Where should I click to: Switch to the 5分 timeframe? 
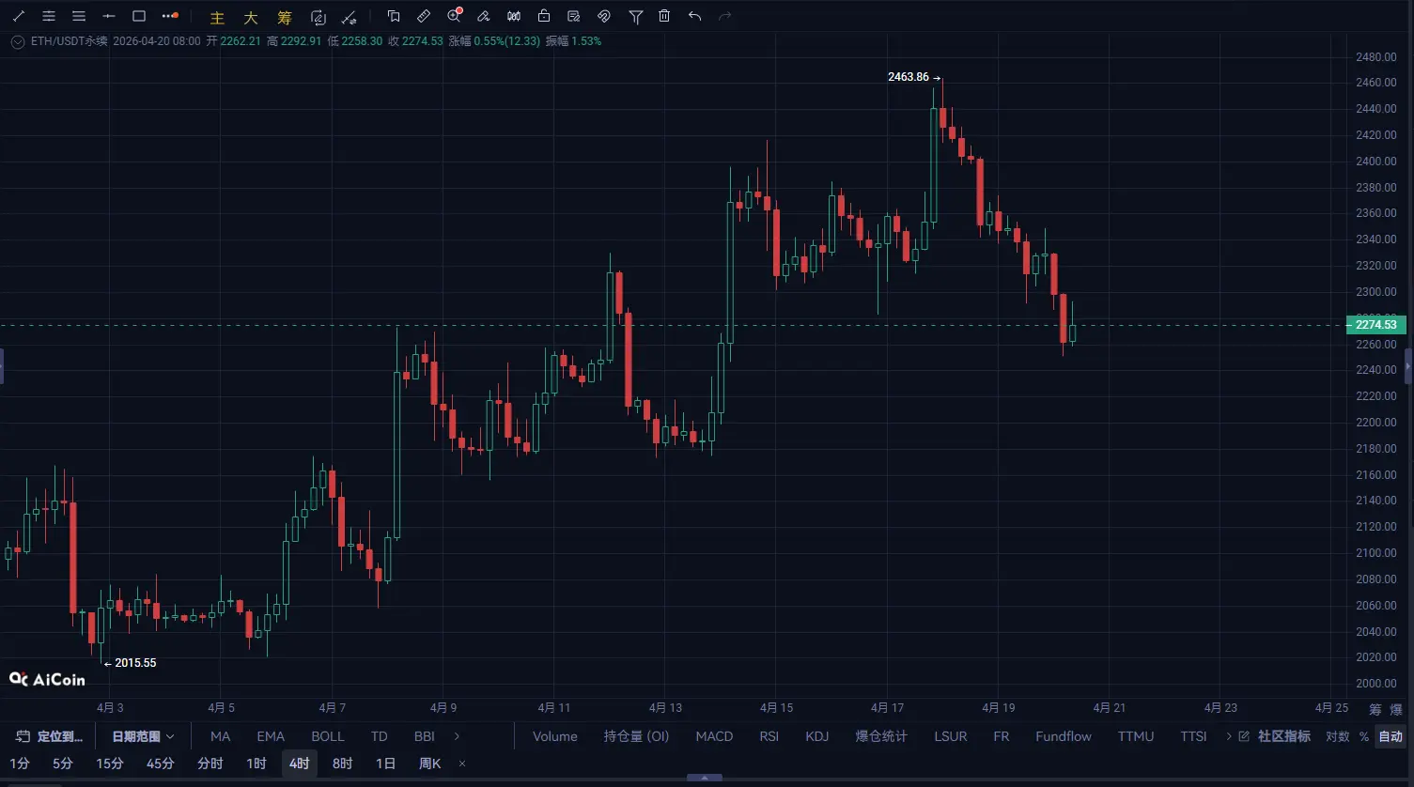point(63,764)
